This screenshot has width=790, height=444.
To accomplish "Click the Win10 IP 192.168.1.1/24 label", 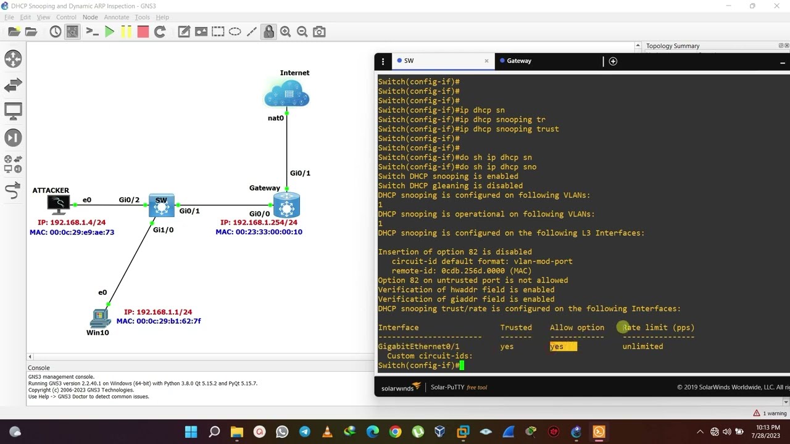I will point(158,313).
